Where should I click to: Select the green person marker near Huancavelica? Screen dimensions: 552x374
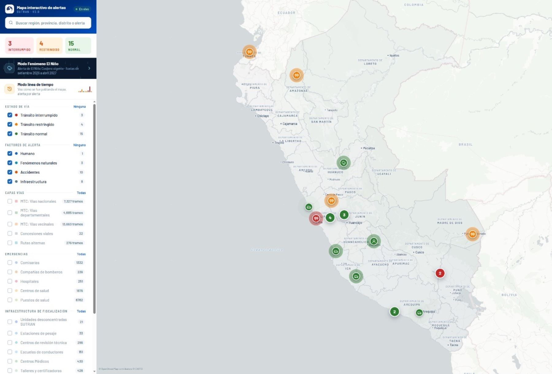(374, 241)
